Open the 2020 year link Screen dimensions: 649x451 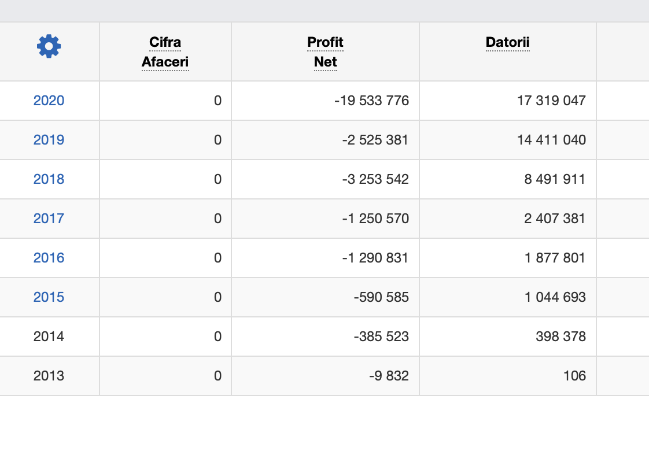coord(49,101)
